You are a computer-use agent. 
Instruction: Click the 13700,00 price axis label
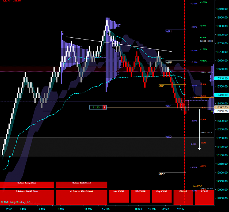[222, 52]
